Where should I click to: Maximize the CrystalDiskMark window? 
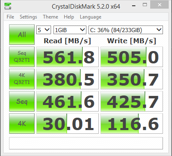145,5
